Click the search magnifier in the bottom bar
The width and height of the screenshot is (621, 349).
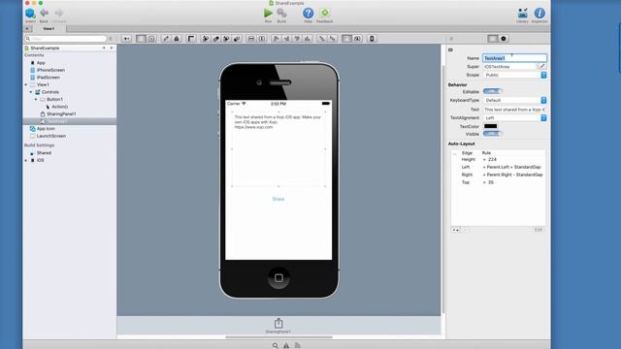click(276, 345)
